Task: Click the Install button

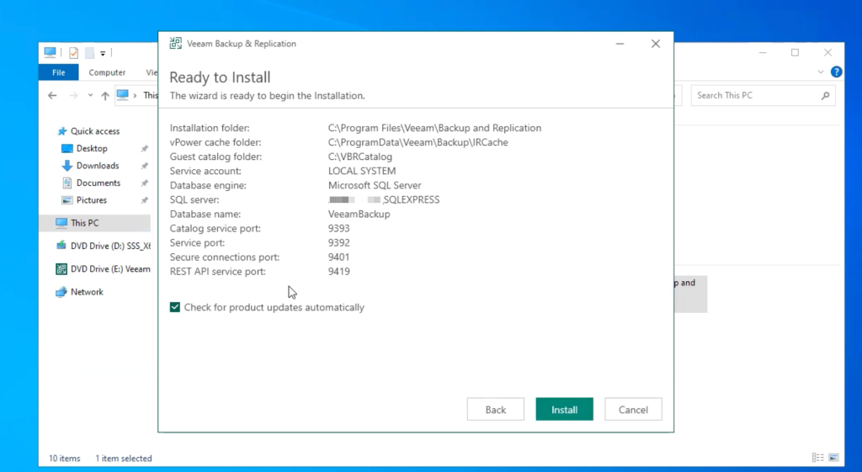Action: coord(564,410)
